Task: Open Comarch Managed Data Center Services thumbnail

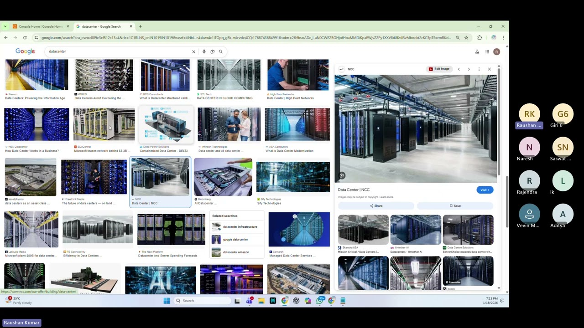Action: (299, 230)
